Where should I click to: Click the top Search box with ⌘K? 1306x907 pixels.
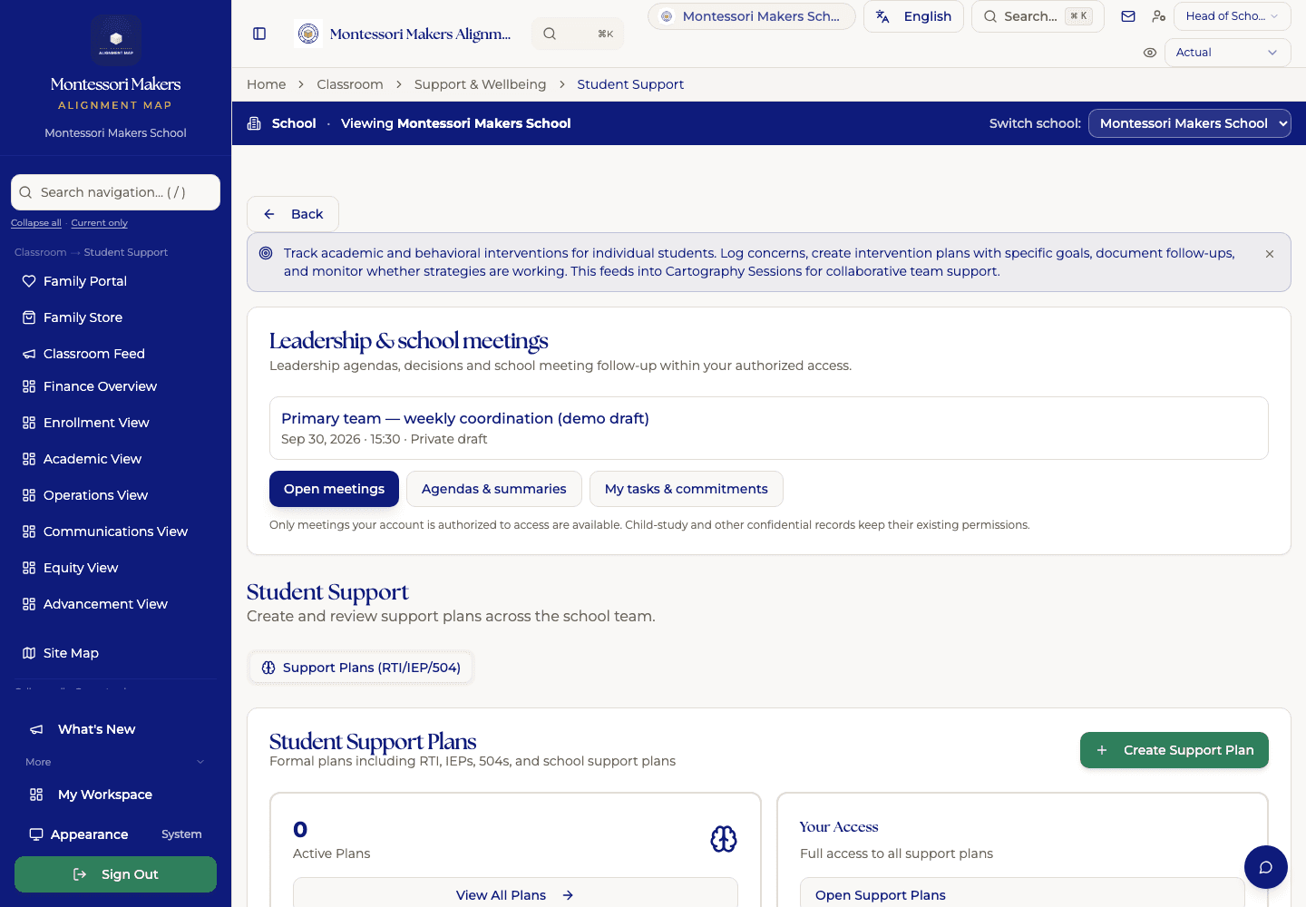click(1038, 16)
